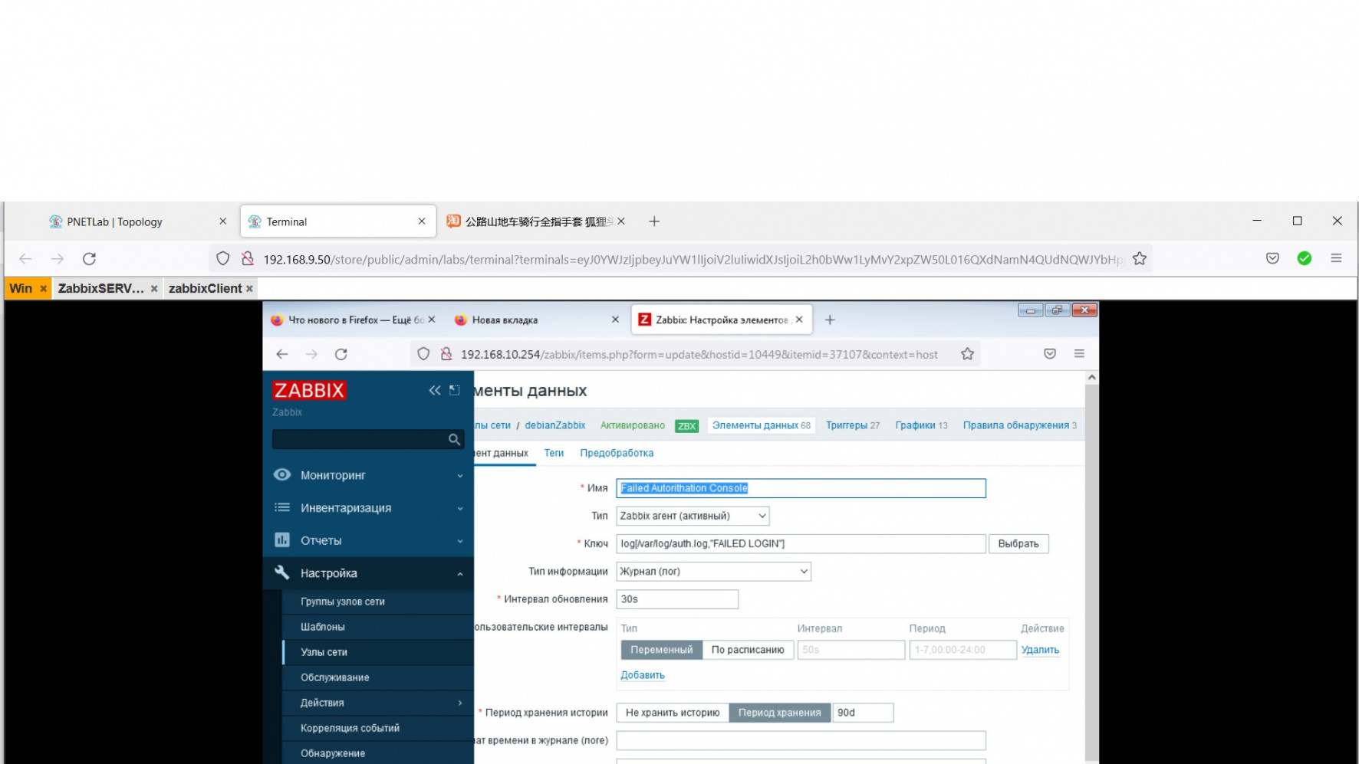Click the ZABBIX logo in sidebar
Viewport: 1359px width, 764px height.
[x=308, y=390]
